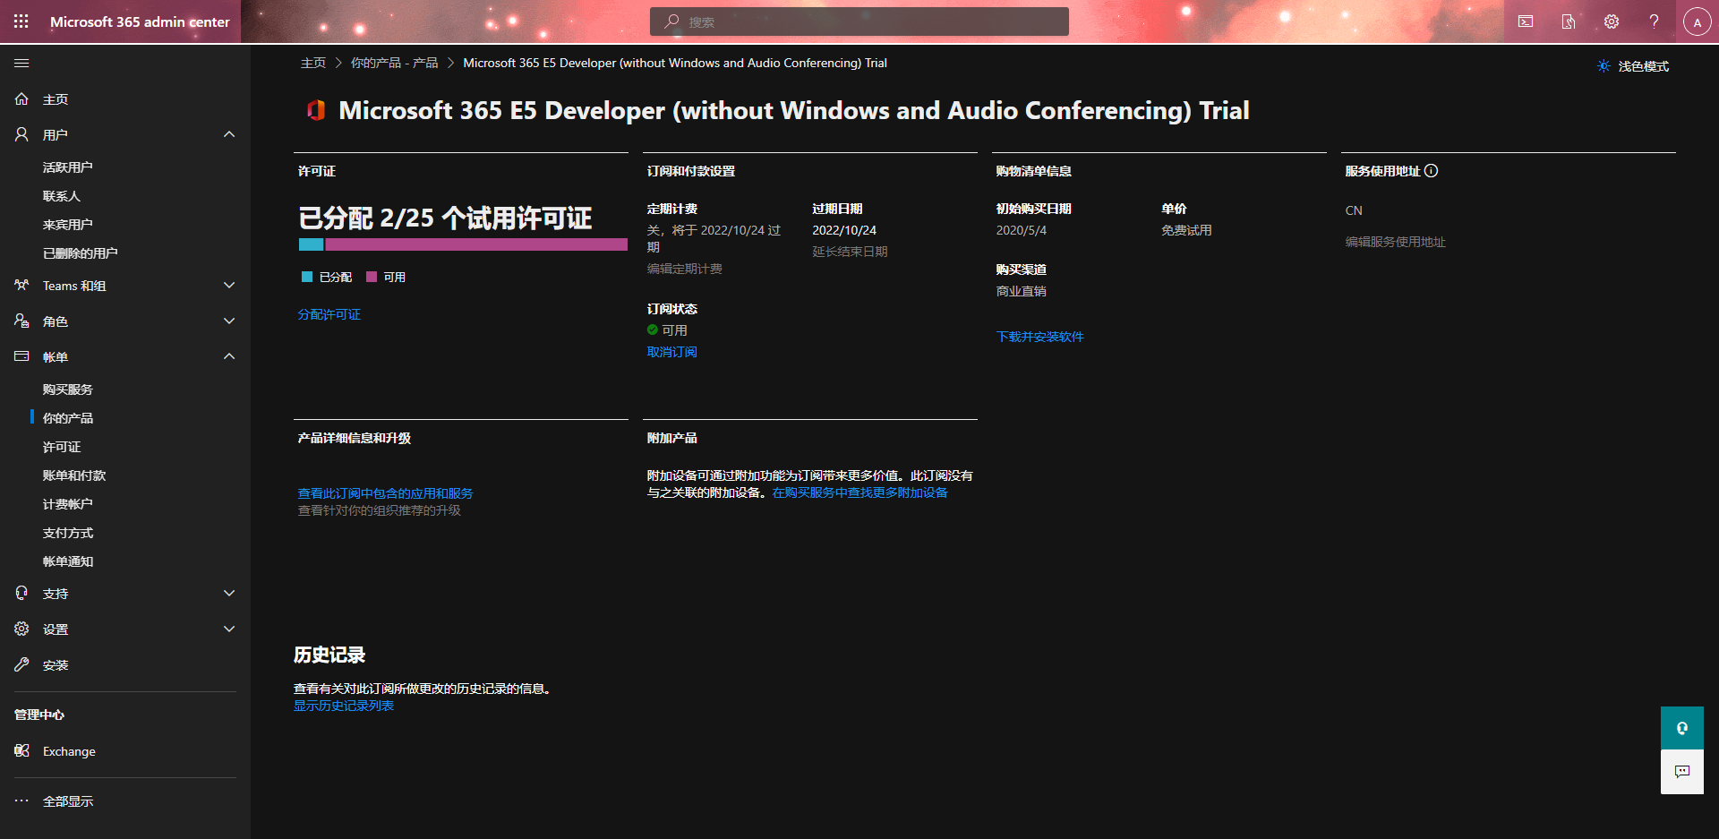Open Licenses in the billing menu
The height and width of the screenshot is (839, 1719).
(62, 447)
